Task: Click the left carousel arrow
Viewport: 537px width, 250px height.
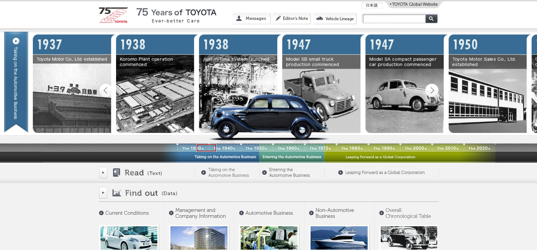Action: coord(106,90)
